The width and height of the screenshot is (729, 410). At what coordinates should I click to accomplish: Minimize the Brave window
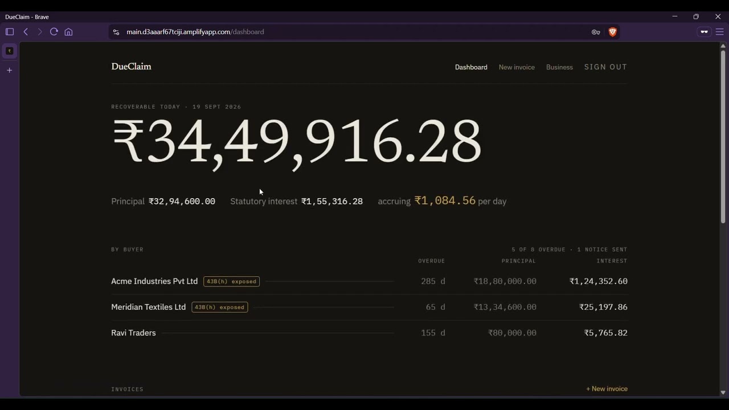point(675,17)
